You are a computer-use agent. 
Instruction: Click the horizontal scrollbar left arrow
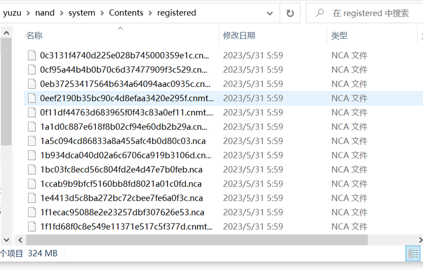pos(20,240)
